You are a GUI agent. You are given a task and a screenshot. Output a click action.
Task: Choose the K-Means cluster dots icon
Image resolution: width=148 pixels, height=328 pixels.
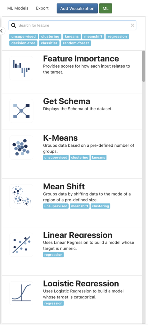(21, 147)
